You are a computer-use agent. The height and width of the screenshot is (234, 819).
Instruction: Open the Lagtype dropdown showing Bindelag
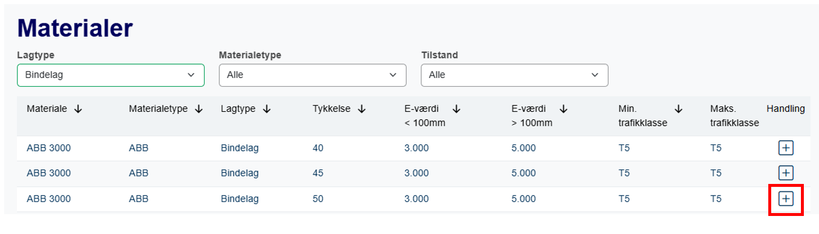click(111, 75)
